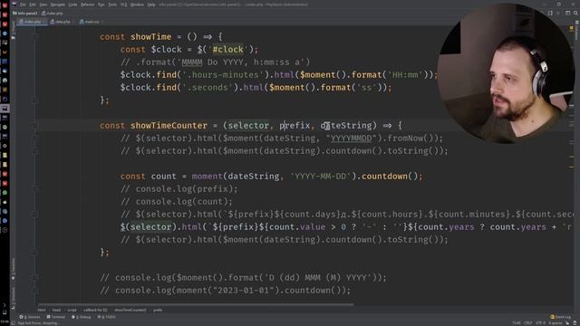This screenshot has height=326, width=580.
Task: Open the Edit menu
Action: [x=33, y=5]
